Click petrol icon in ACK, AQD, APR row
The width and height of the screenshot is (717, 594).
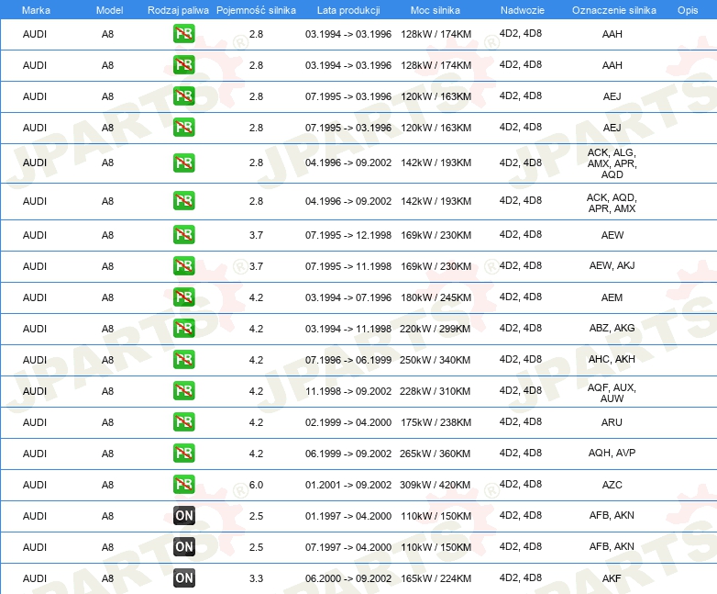coord(183,200)
